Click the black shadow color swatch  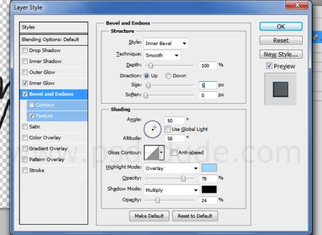click(209, 189)
